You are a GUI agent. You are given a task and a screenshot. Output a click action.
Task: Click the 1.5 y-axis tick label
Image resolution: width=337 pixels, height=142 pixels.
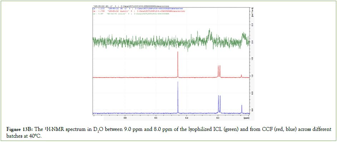coord(253,59)
